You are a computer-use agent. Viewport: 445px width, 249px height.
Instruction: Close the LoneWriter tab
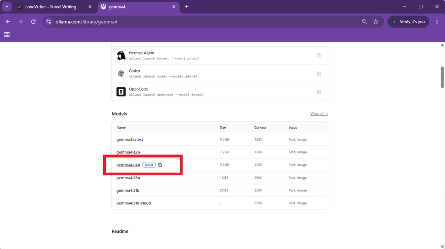pyautogui.click(x=90, y=7)
